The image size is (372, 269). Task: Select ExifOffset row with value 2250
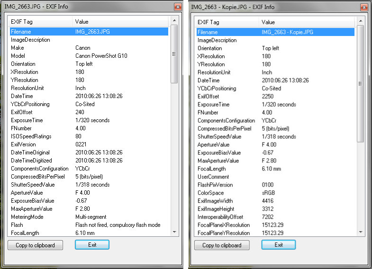(x=275, y=97)
